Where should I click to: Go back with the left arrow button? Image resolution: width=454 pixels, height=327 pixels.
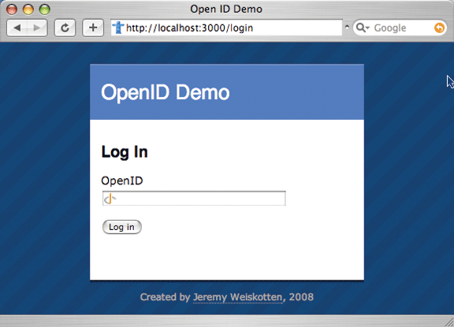pyautogui.click(x=17, y=28)
